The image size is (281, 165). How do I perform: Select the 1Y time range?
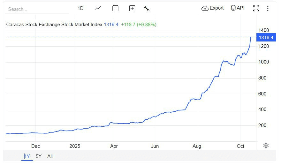pyautogui.click(x=27, y=156)
